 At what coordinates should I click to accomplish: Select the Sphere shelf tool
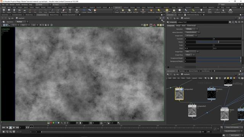coord(9,11)
